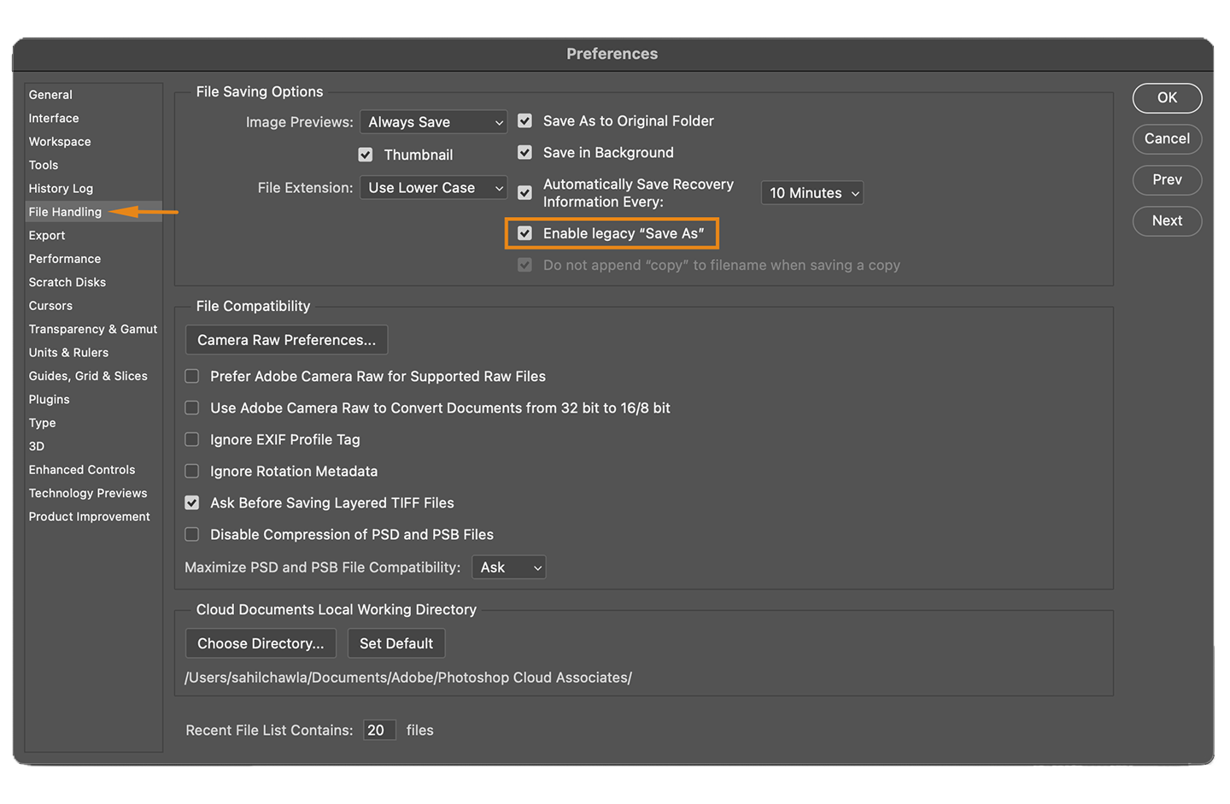Open the File Extension case dropdown

433,187
